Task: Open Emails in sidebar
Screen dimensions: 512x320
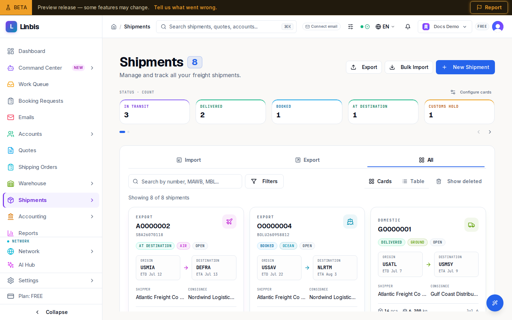Action: click(x=51, y=117)
